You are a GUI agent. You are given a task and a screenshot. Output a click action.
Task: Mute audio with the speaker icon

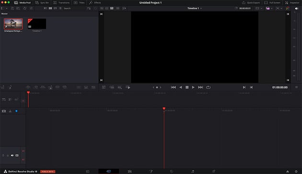(297, 9)
